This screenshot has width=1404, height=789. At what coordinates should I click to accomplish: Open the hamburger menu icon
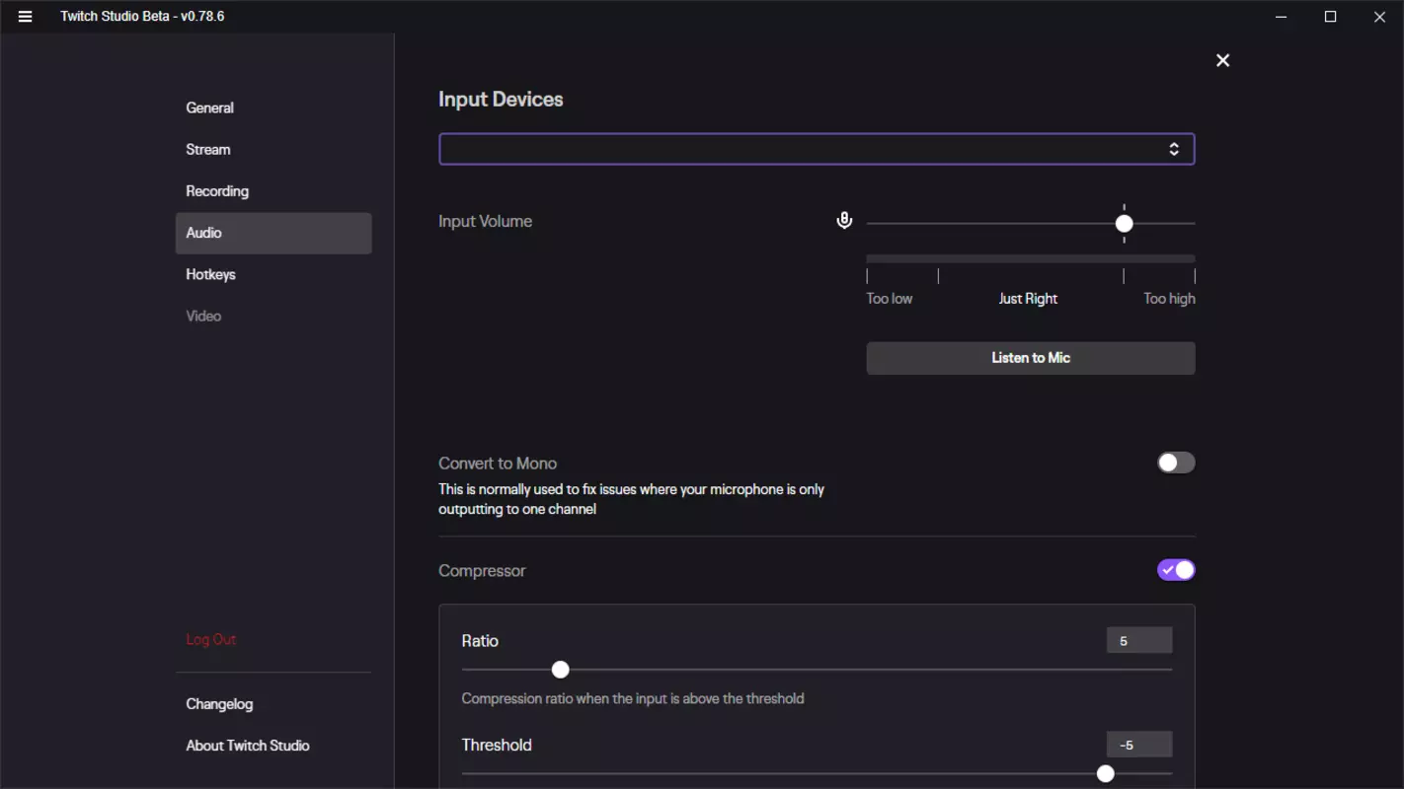click(26, 17)
